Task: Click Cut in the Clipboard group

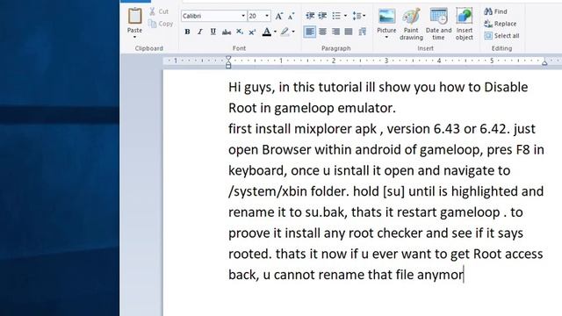Action: (x=159, y=11)
